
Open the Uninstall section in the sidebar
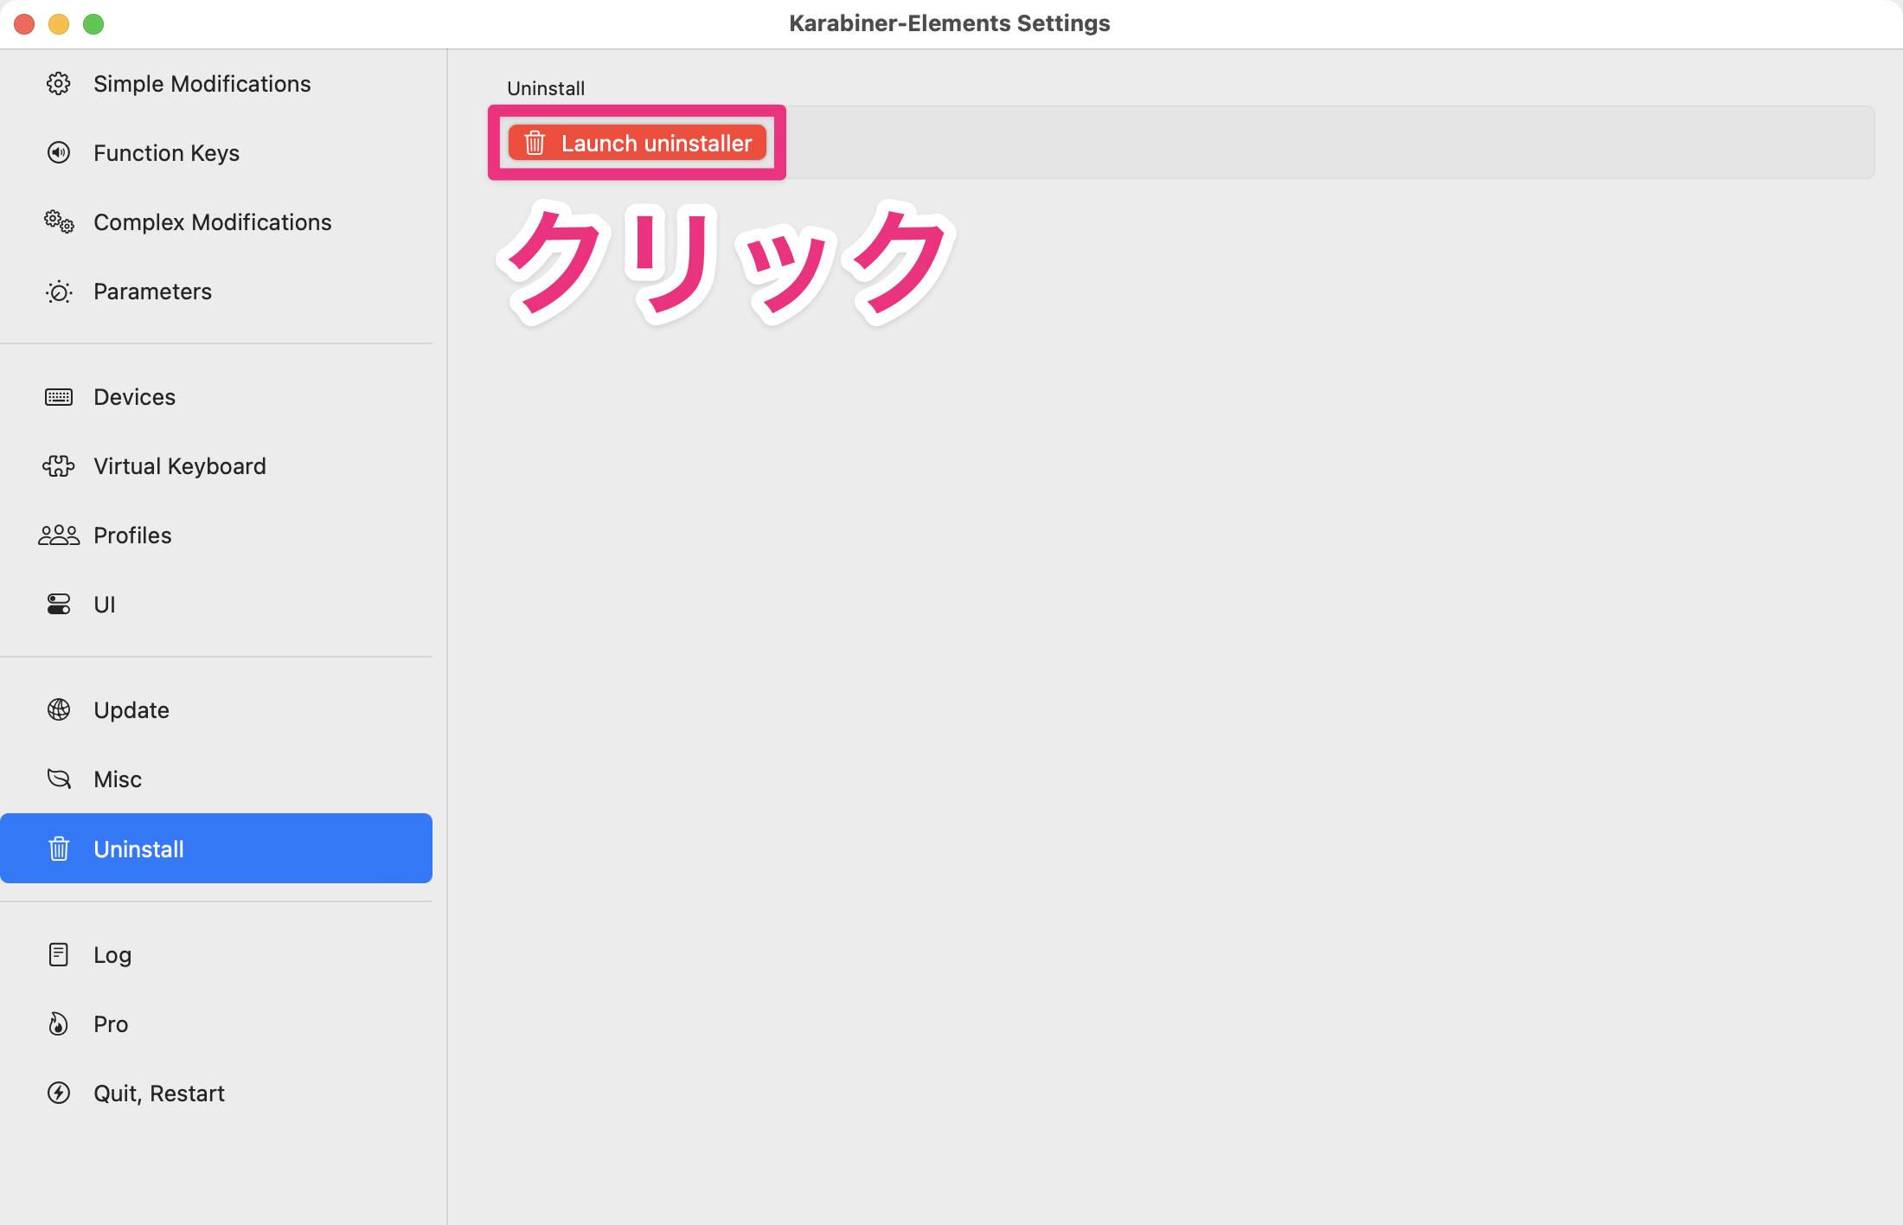(x=138, y=849)
